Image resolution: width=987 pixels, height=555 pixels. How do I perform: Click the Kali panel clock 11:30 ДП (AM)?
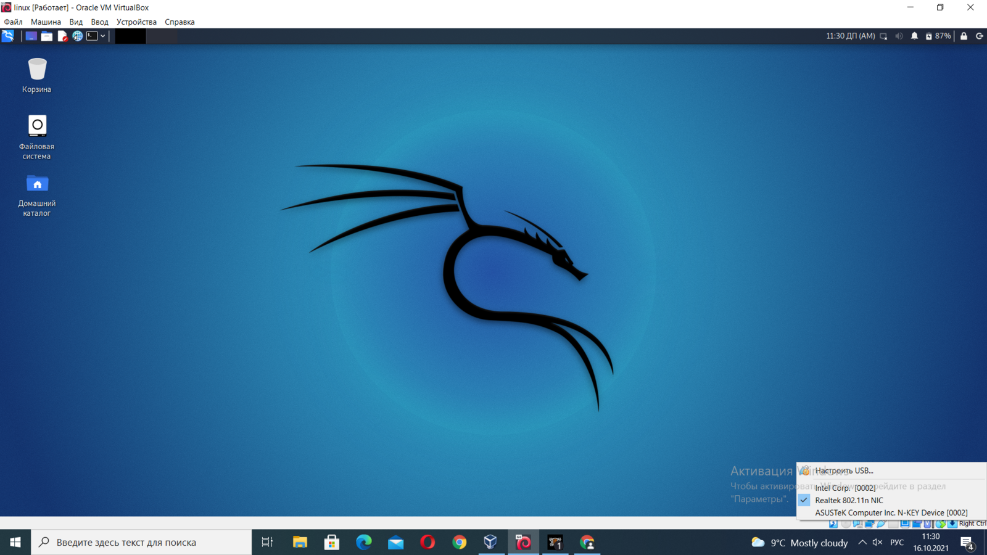(x=851, y=36)
